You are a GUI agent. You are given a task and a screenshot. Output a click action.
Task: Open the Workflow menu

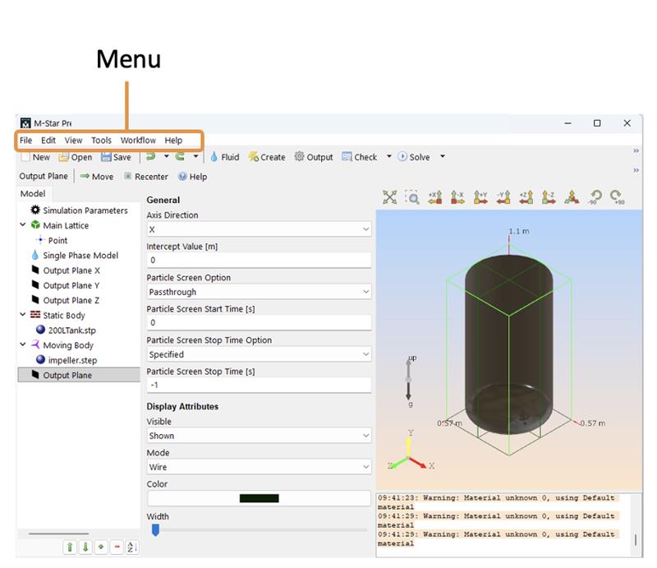click(137, 141)
